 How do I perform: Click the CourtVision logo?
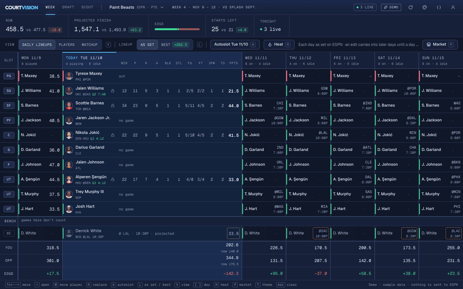[22, 7]
